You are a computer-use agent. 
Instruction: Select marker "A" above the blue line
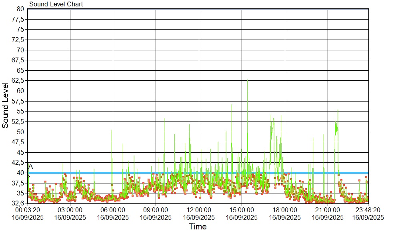click(31, 166)
